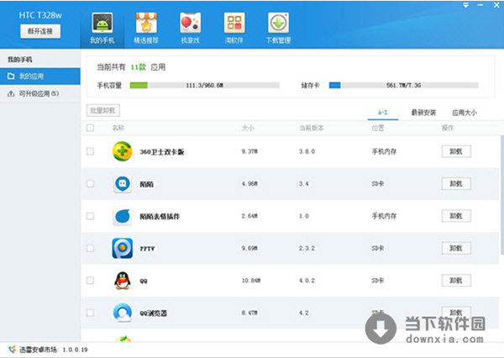Image resolution: width=504 pixels, height=358 pixels.
Task: Select checkbox next to 陌陌 app
Action: point(91,183)
